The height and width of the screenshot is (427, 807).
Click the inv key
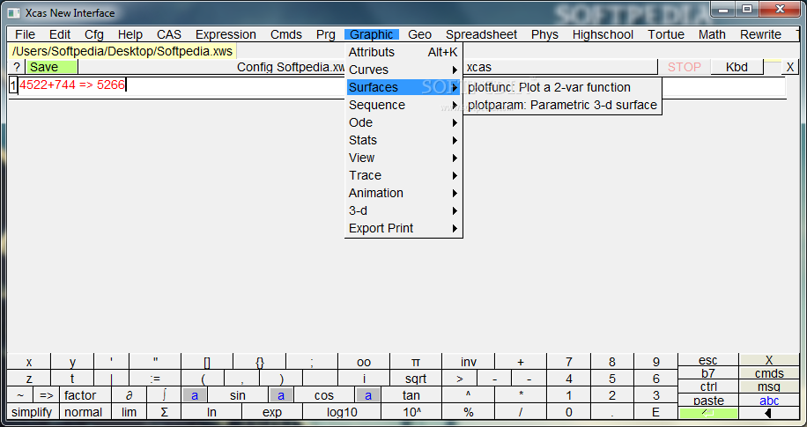coord(469,362)
